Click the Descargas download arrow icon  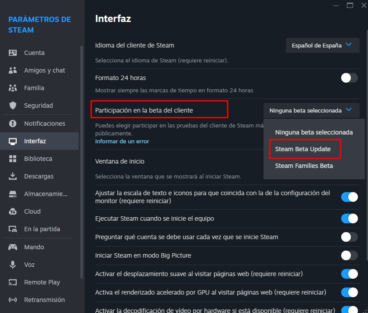[x=13, y=176]
